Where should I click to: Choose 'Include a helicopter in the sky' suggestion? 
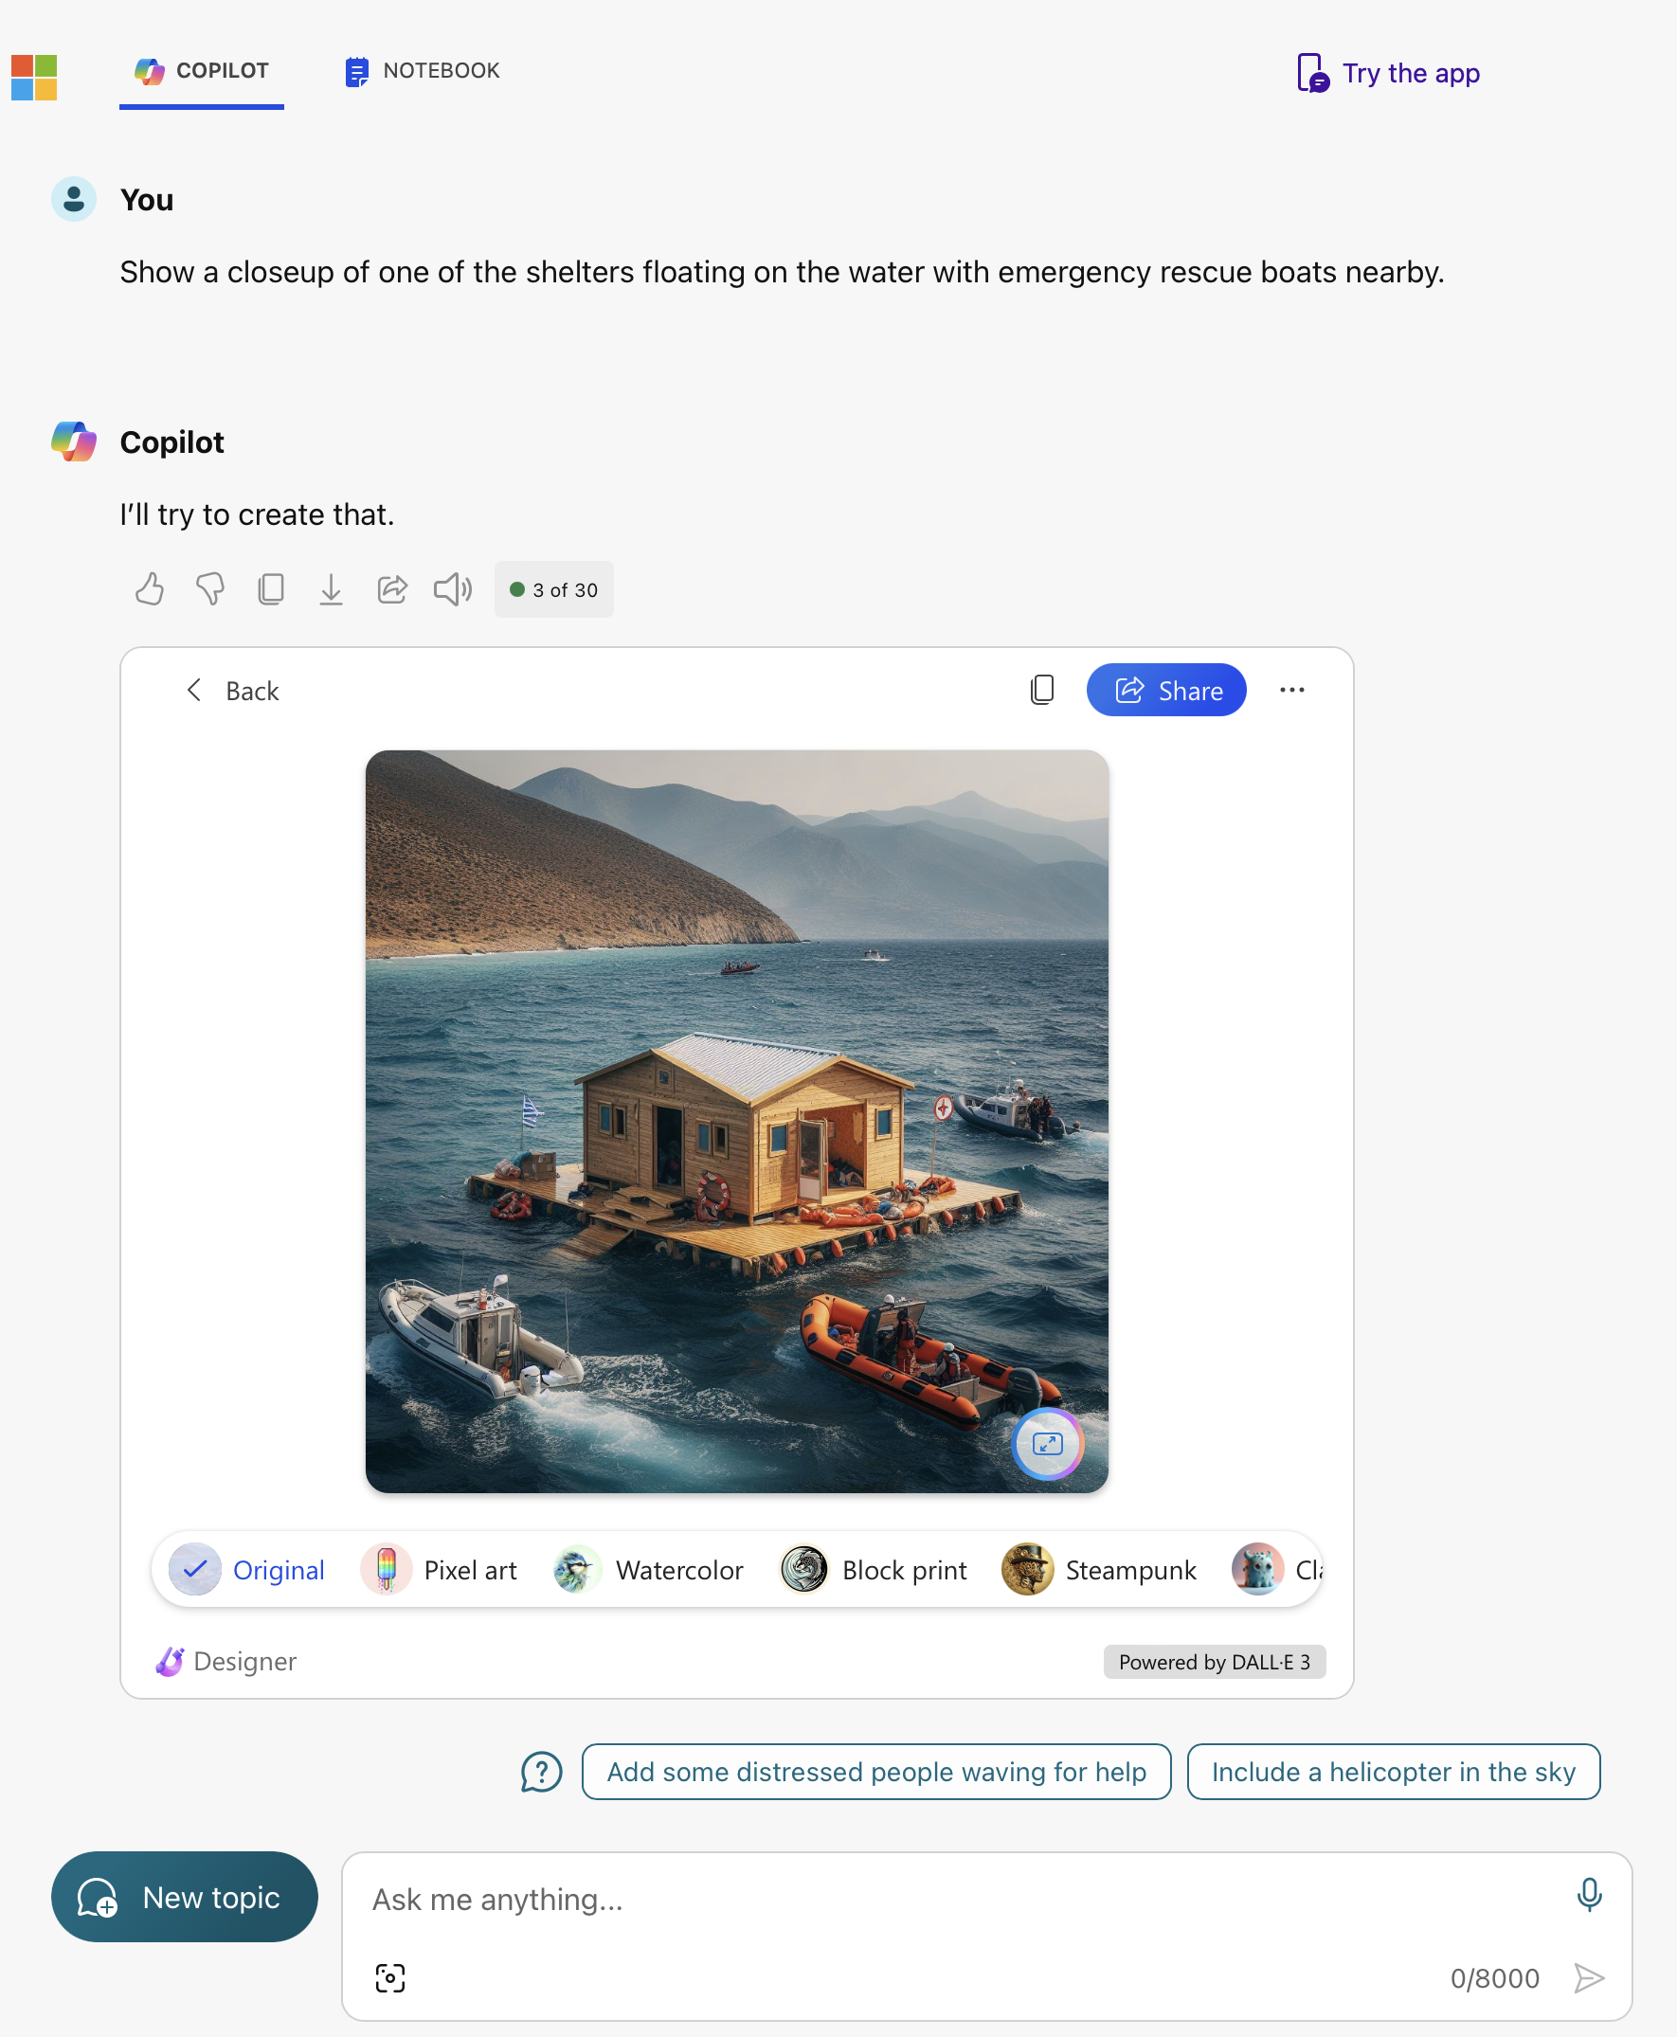tap(1393, 1772)
